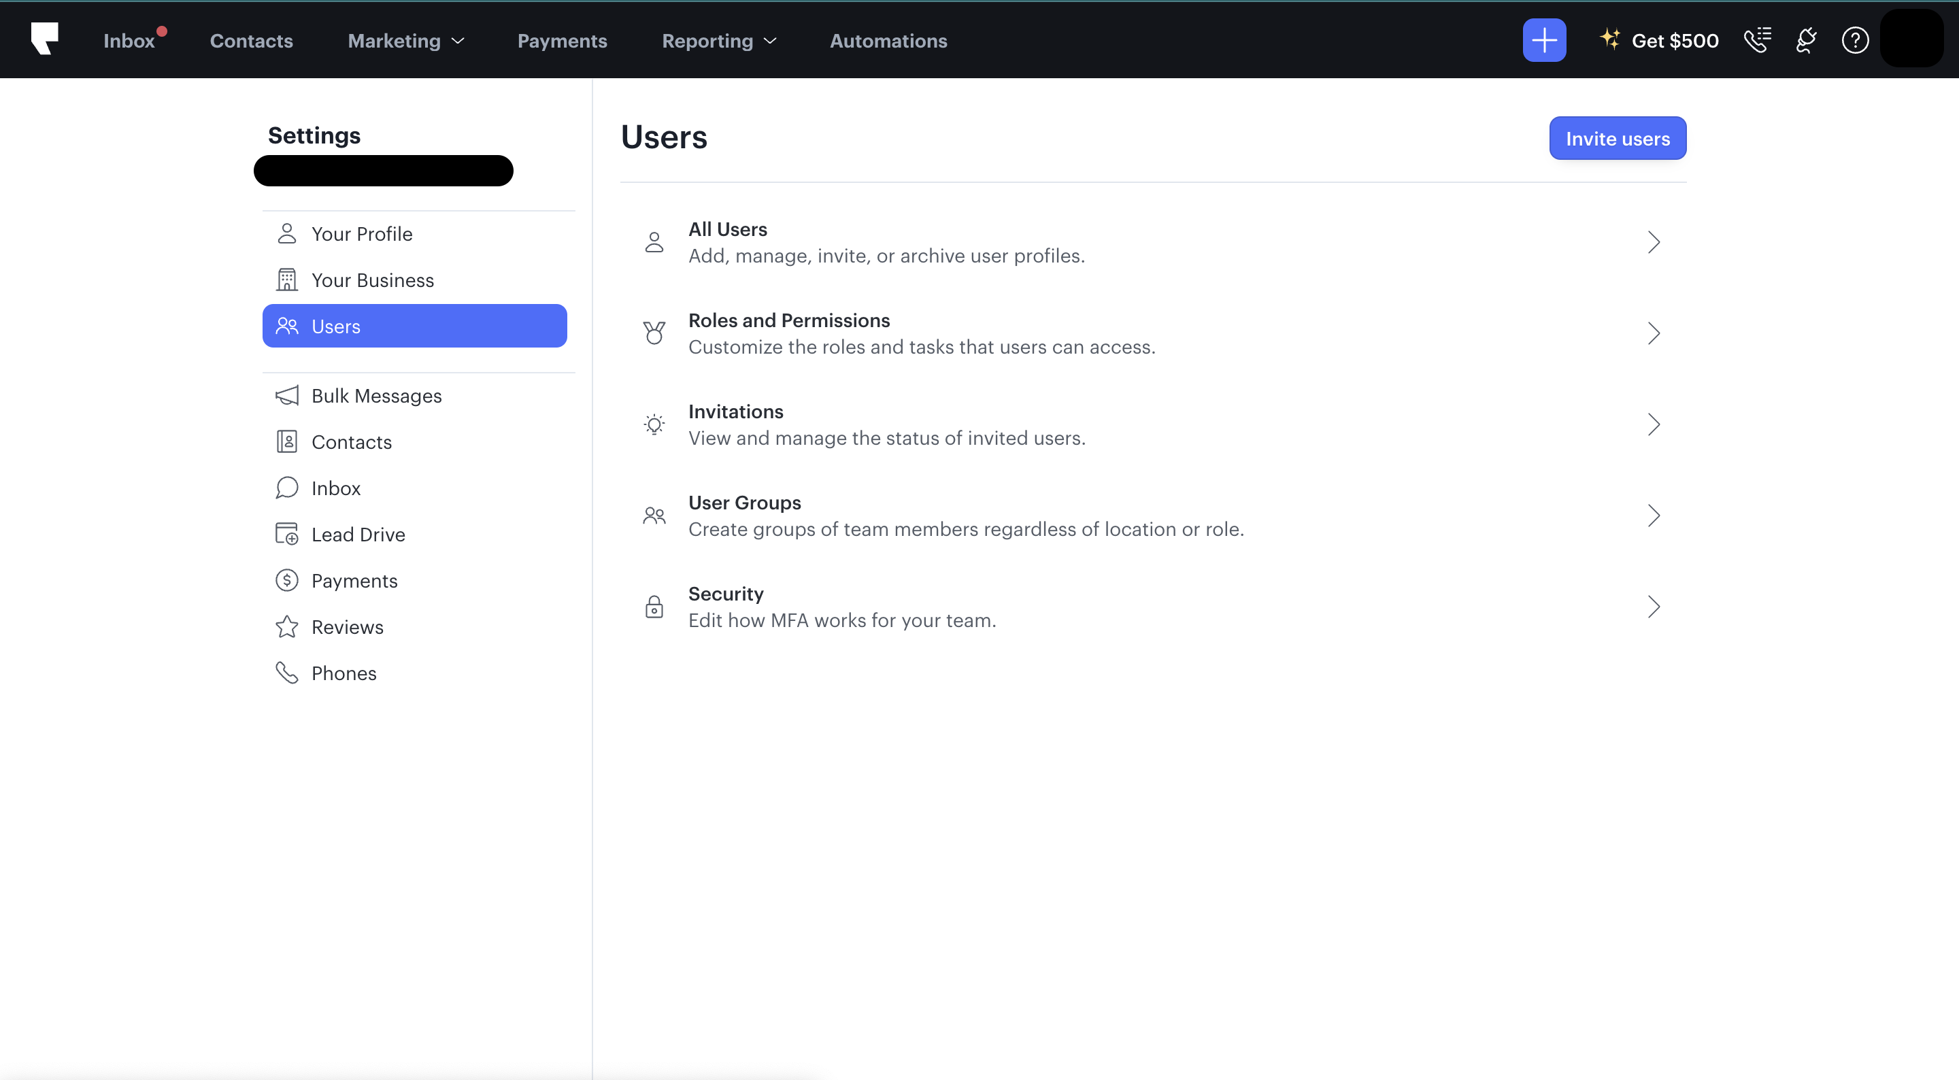The width and height of the screenshot is (1959, 1080).
Task: Expand the Reporting dropdown menu
Action: point(720,41)
